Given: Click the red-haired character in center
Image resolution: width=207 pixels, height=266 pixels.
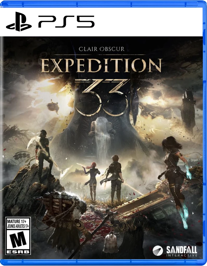Looking at the screenshot, I should pos(92,180).
